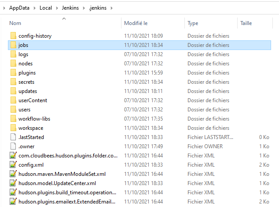
Task: Navigate to AppData in address bar
Action: tap(19, 8)
